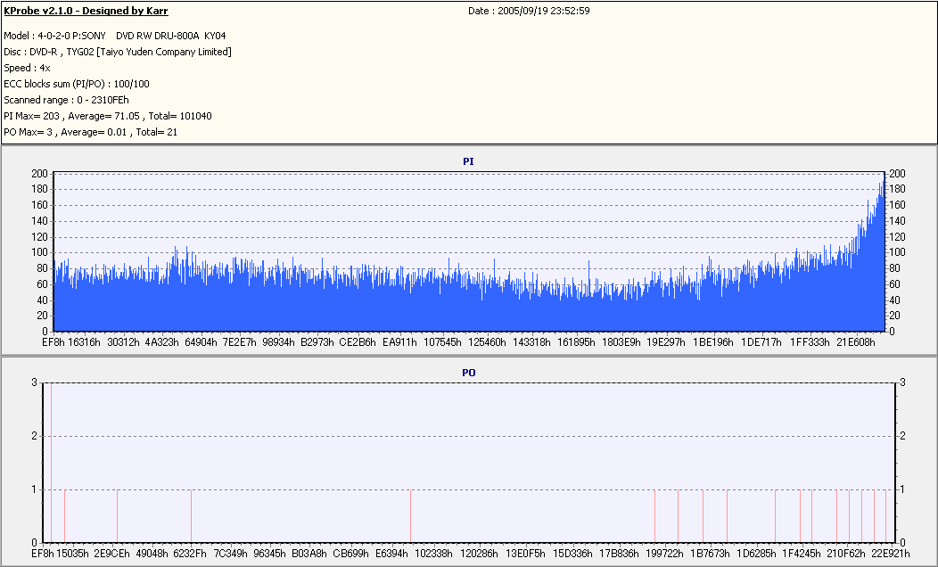Click the Model SONY DVD RW DRU-800A line
Viewport: 938px width, 567px height.
115,36
